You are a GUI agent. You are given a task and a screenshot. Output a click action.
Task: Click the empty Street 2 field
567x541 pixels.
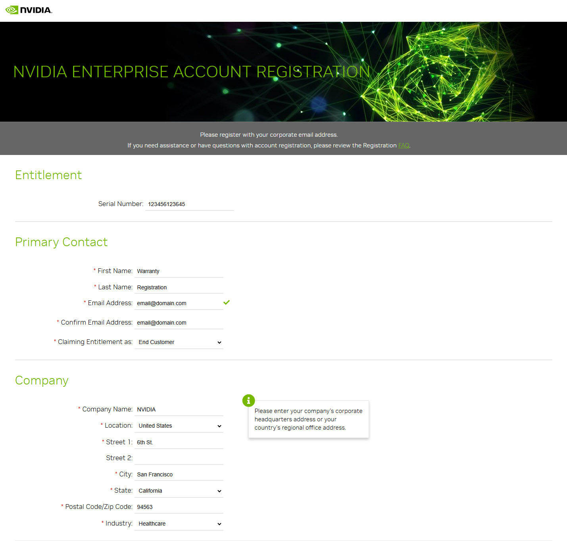pyautogui.click(x=179, y=458)
